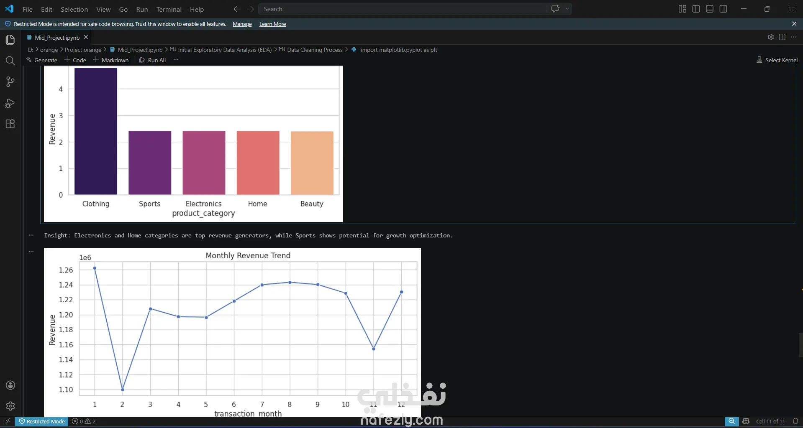This screenshot has height=428, width=803.
Task: Split the editor to the right
Action: pyautogui.click(x=782, y=37)
